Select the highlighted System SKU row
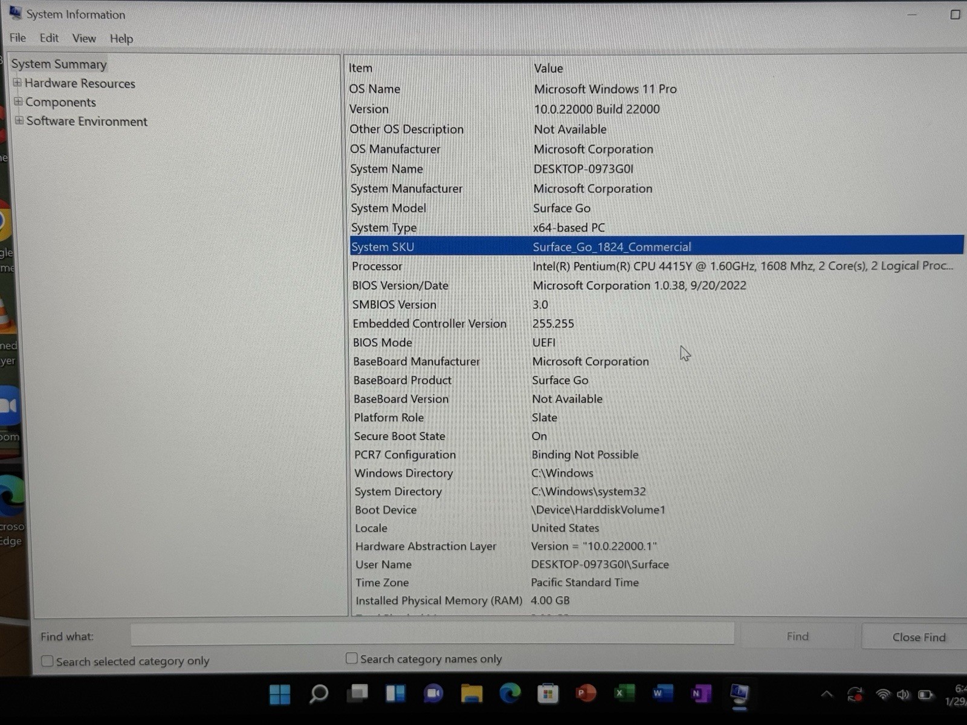This screenshot has height=725, width=967. [x=657, y=246]
